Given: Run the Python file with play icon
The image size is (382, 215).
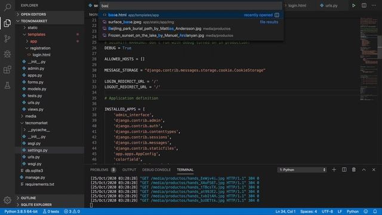Looking at the screenshot, I should (x=354, y=5).
